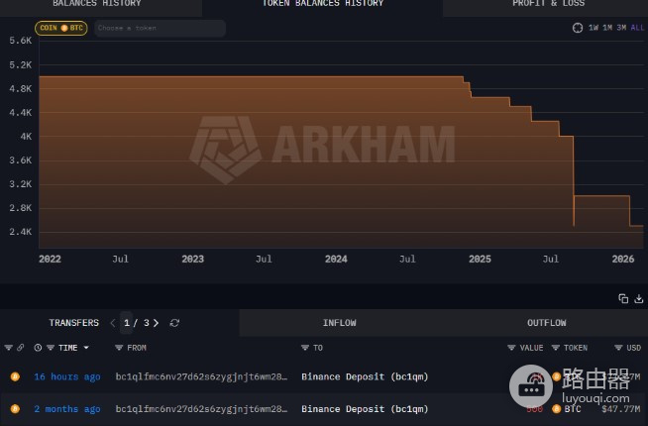
Task: Switch to the Inflow tab
Action: point(339,323)
